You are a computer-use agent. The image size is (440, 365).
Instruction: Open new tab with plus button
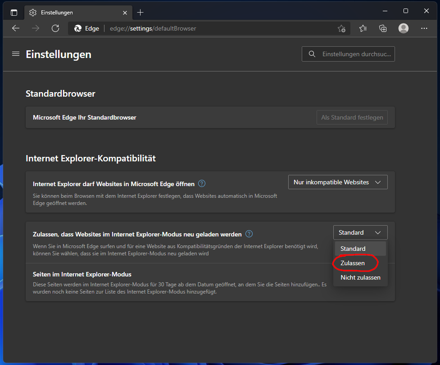[x=140, y=13]
